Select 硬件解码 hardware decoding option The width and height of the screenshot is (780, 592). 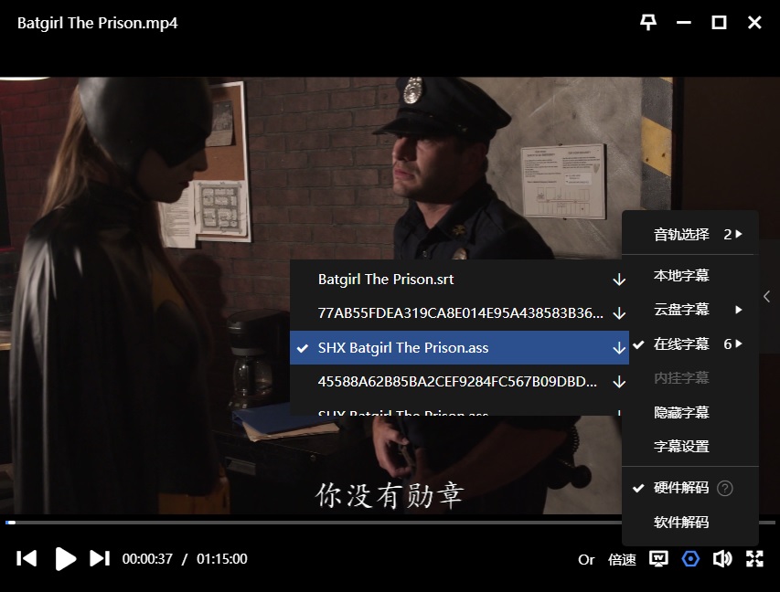(681, 488)
